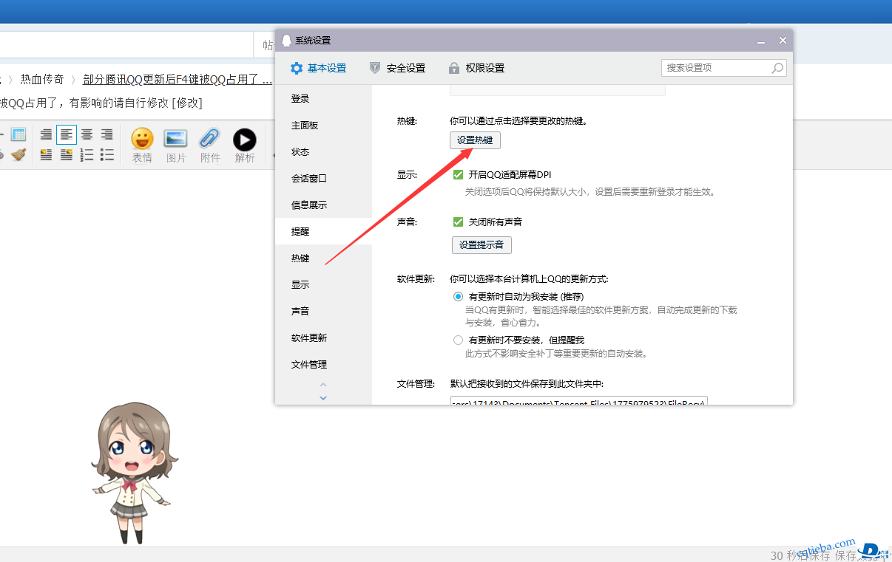892x562 pixels.
Task: Click the QQ penguin icon in title bar
Action: pyautogui.click(x=287, y=41)
